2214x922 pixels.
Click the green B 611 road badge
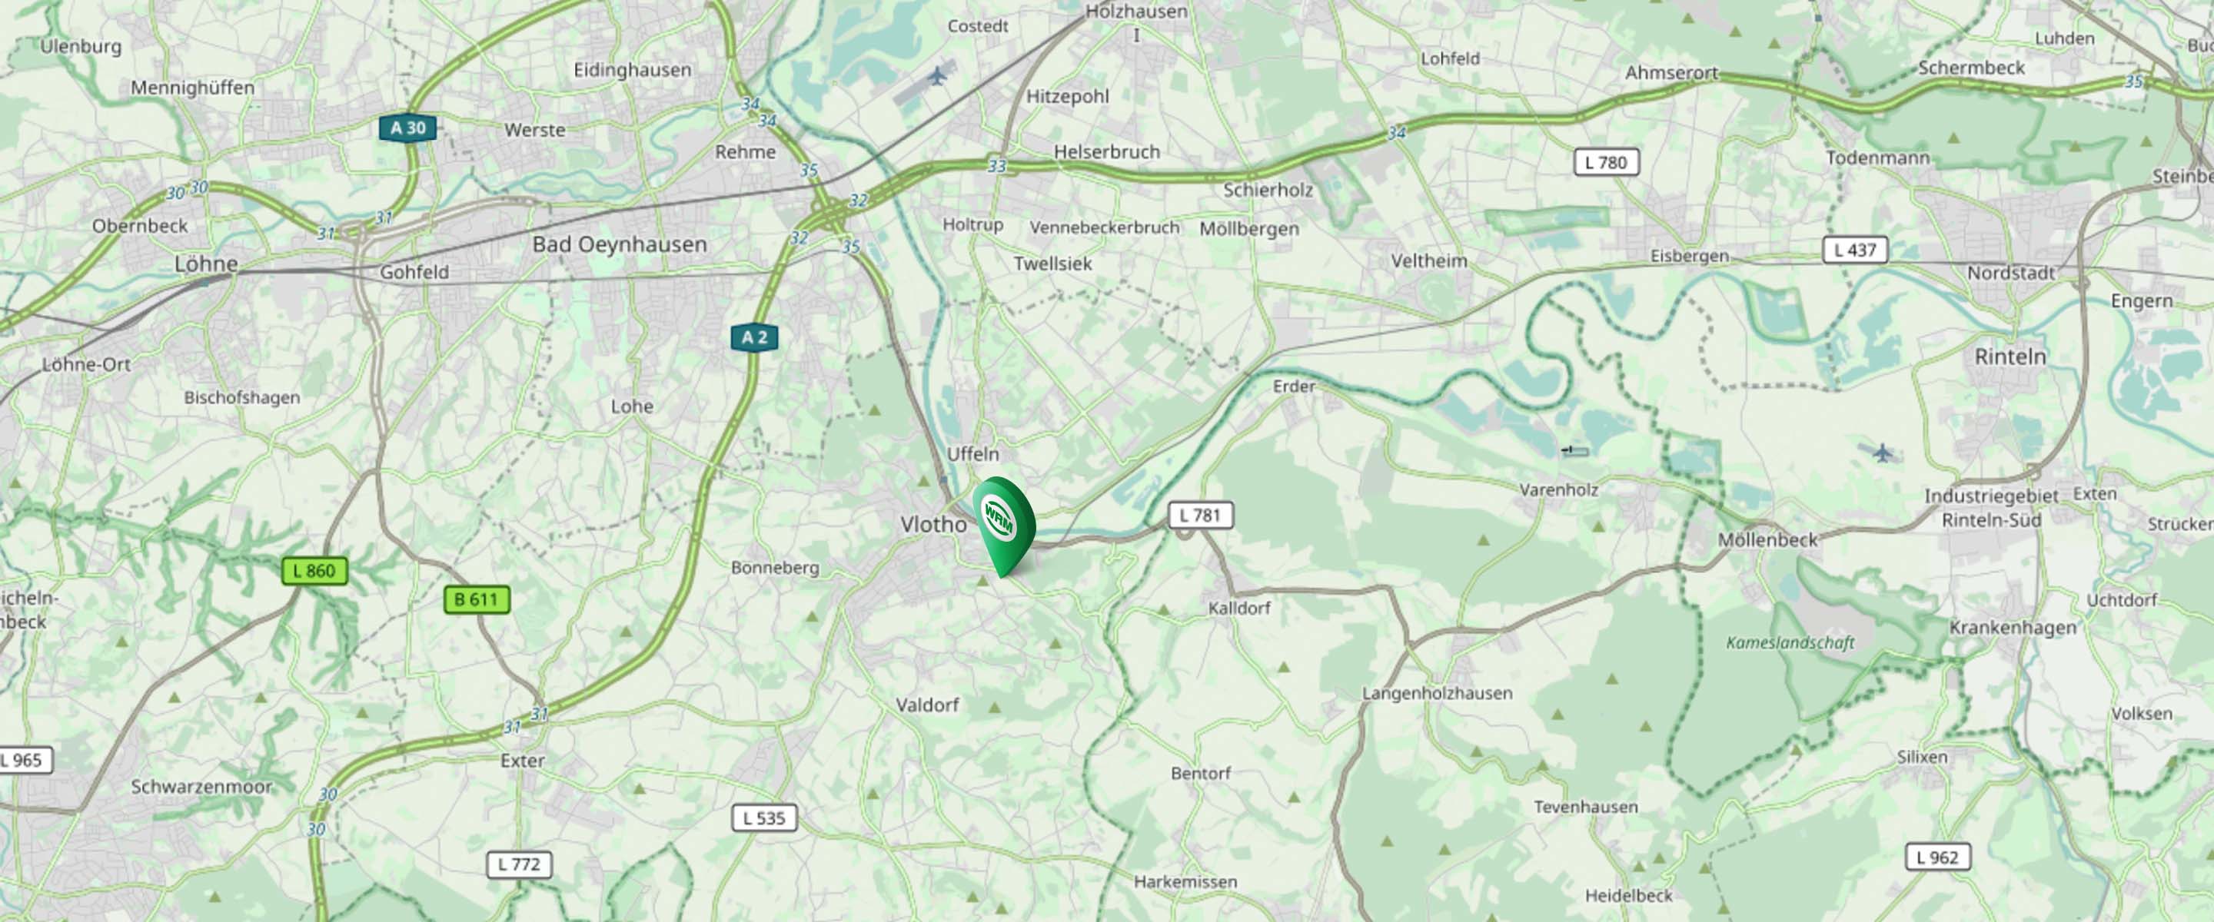[x=477, y=599]
